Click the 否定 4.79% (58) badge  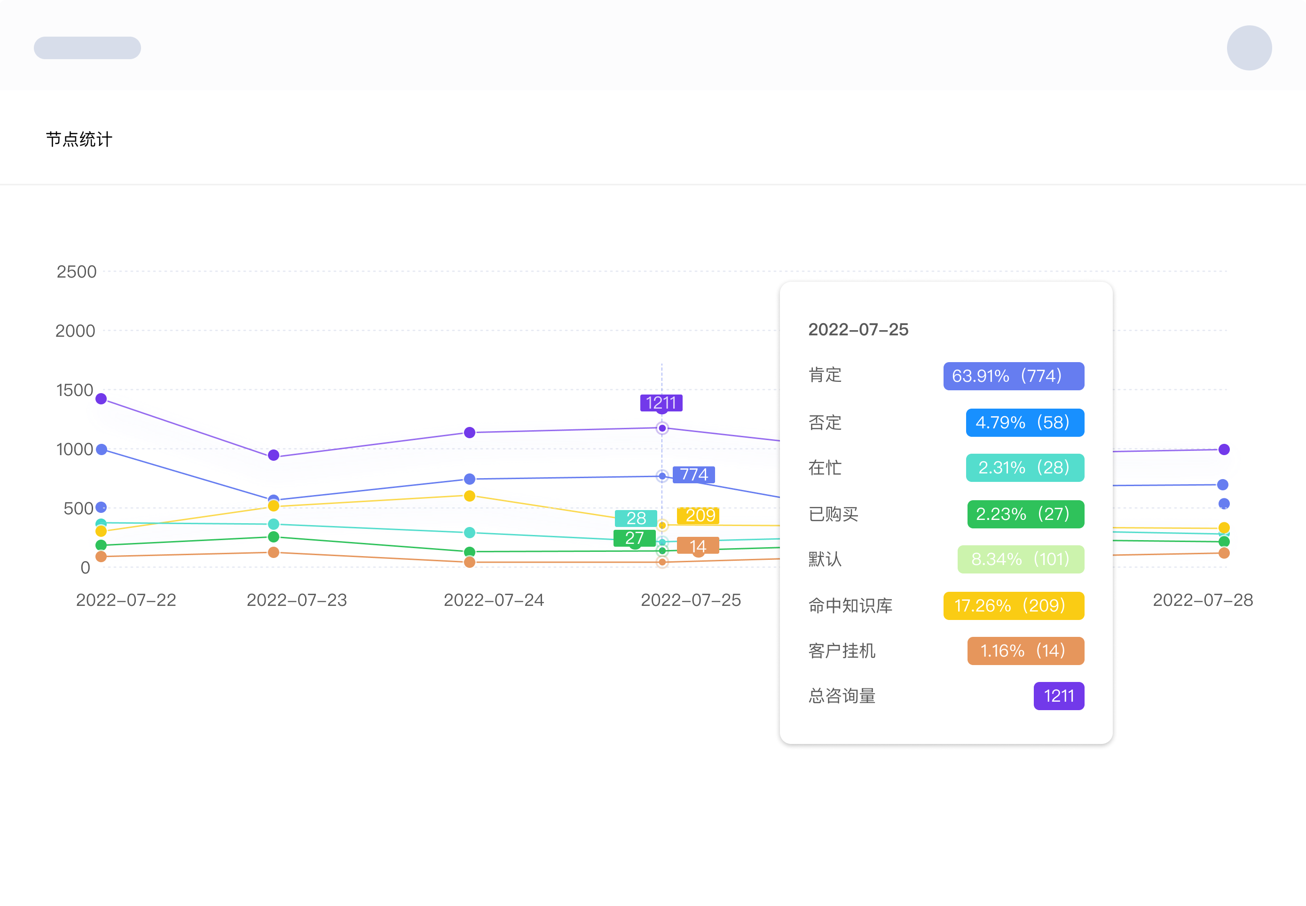point(1024,422)
